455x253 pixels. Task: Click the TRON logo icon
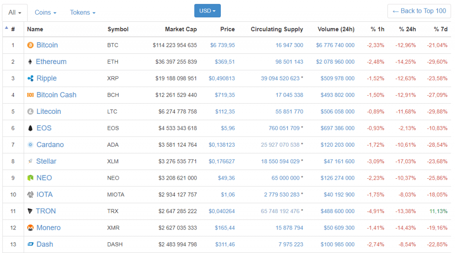(30, 211)
